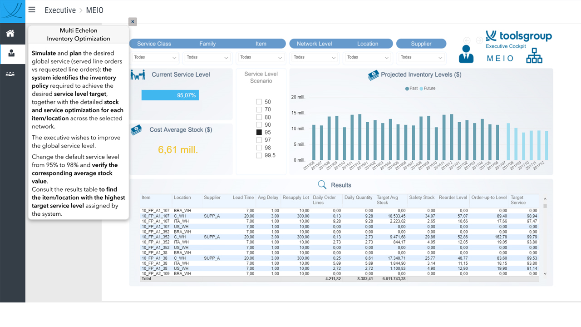Click the current service level bar

pos(170,95)
